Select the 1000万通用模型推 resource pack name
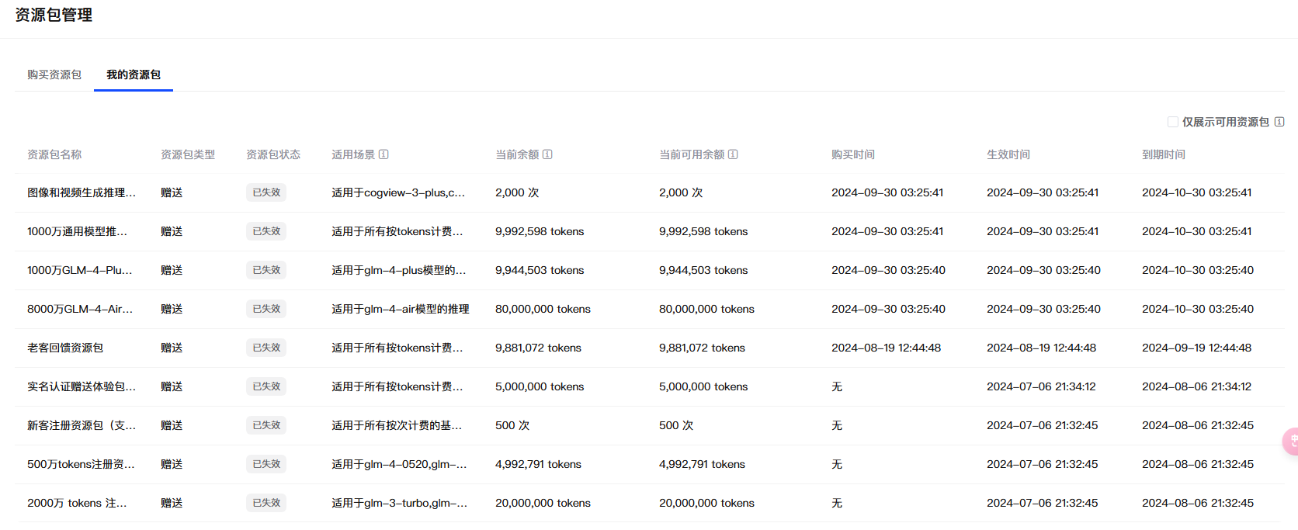1298x530 pixels. coord(77,231)
